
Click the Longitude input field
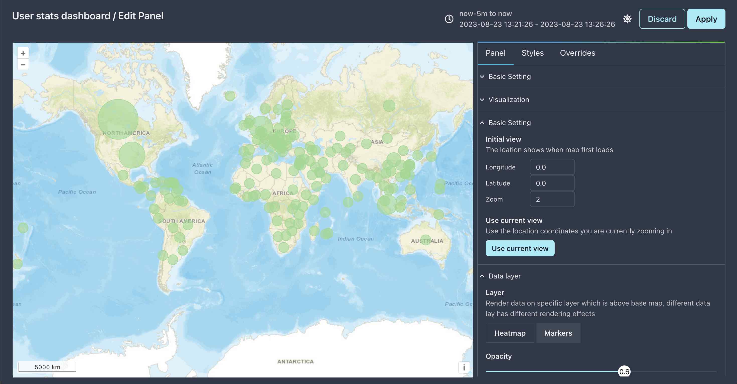(x=552, y=167)
